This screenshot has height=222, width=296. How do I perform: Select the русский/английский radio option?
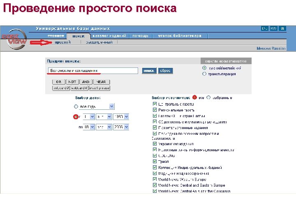204,68
